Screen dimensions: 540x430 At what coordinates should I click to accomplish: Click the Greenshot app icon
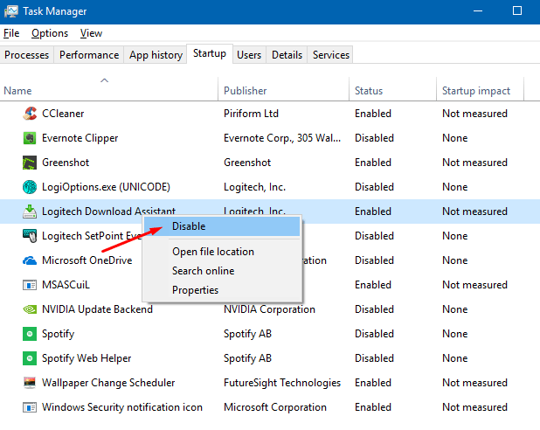(x=30, y=163)
